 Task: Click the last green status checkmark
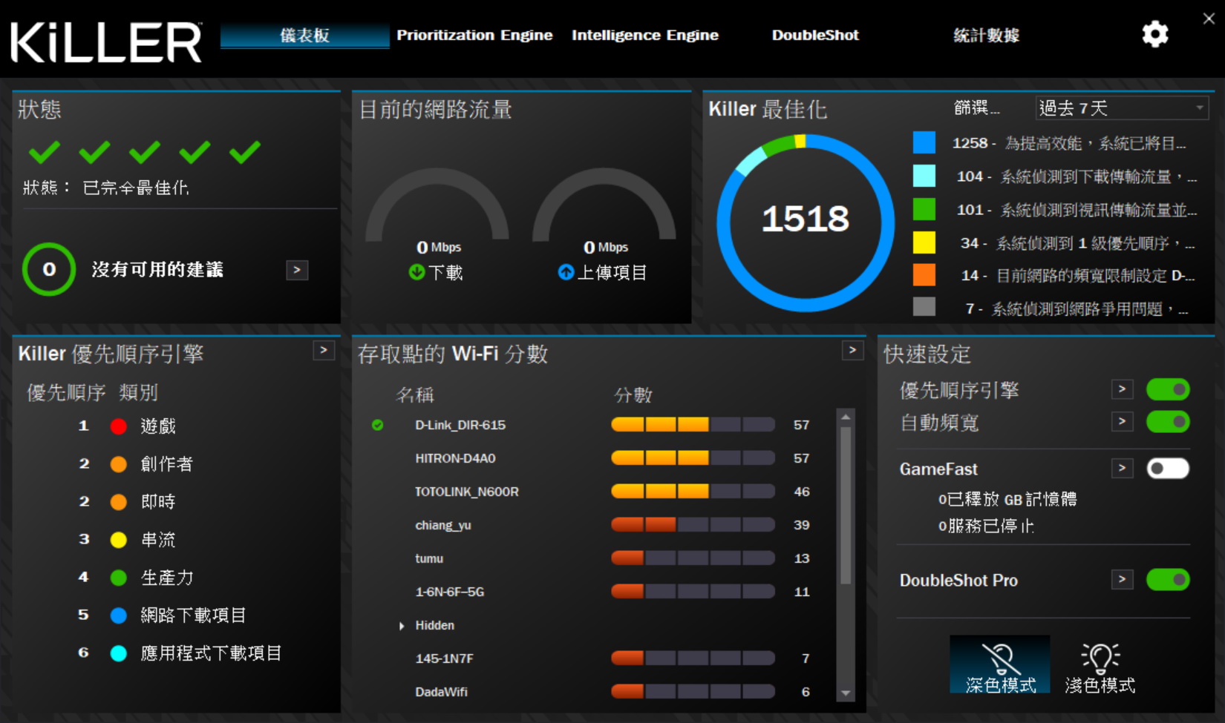[x=245, y=152]
